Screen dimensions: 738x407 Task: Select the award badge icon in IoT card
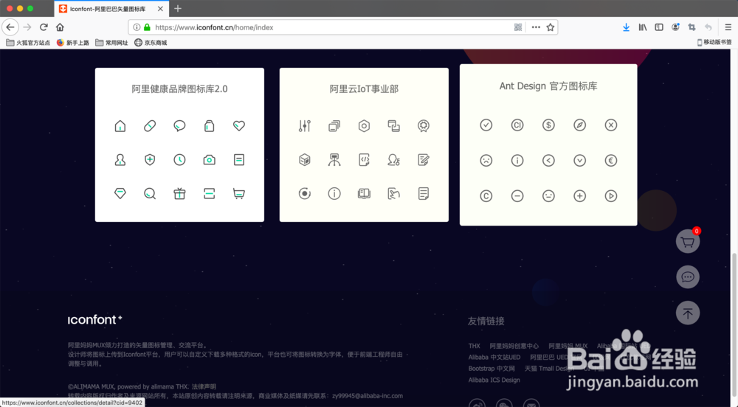(424, 126)
